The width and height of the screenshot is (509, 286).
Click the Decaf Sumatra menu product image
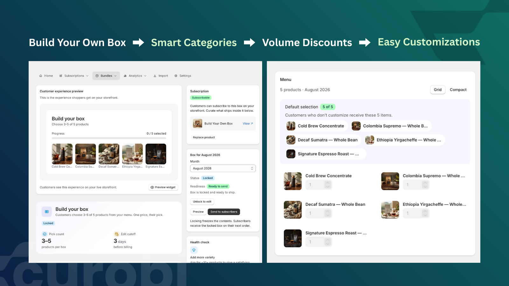(x=293, y=210)
